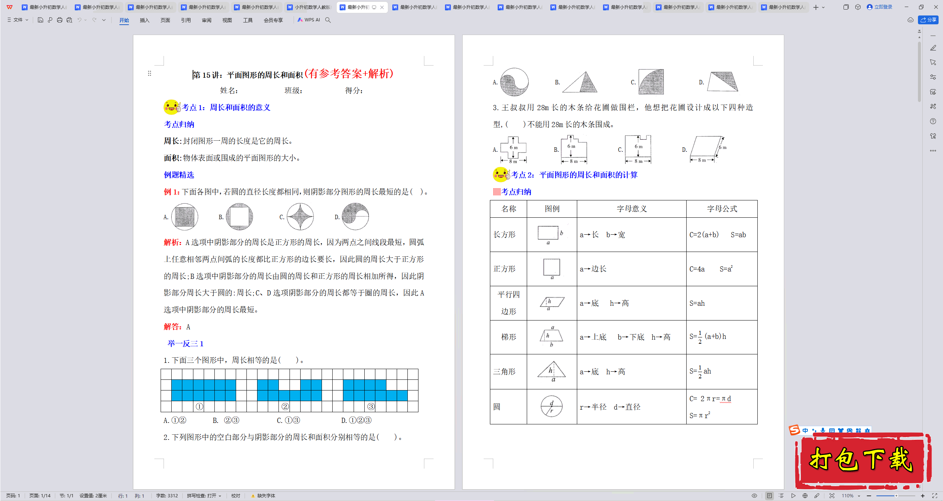
Task: Open the search magnifier icon
Action: tap(328, 20)
